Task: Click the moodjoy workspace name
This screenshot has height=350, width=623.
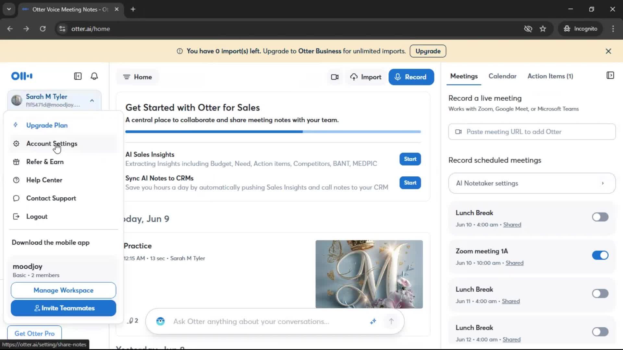Action: [28, 267]
